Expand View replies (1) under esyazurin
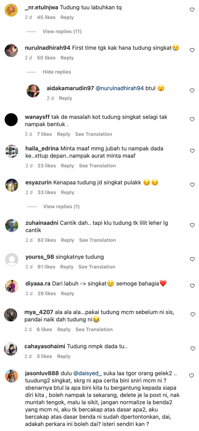Image resolution: width=199 pixels, height=431 pixels. (61, 207)
